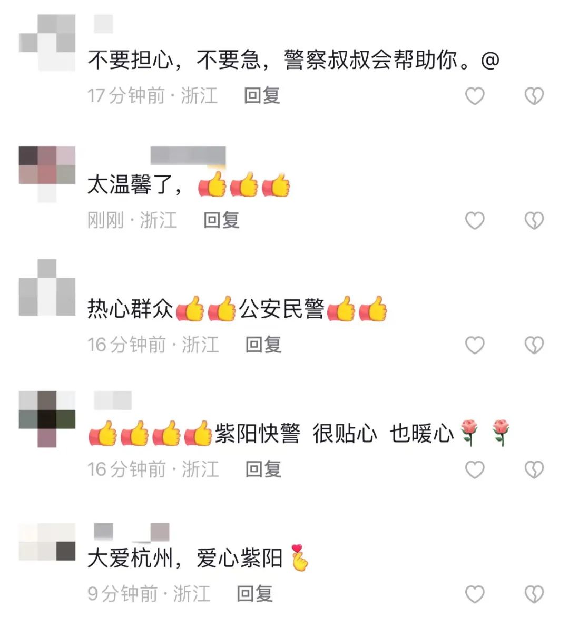Open avatar of 热心群众 commenter
This screenshot has height=617, width=569.
coord(47,287)
